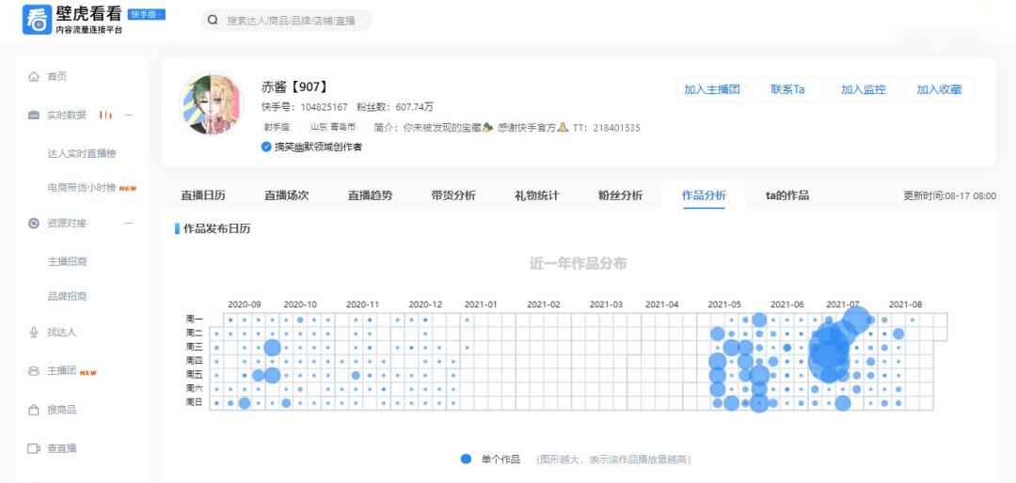The image size is (1016, 483).
Task: Click the 粉丝数 607.74万 text
Action: point(395,107)
